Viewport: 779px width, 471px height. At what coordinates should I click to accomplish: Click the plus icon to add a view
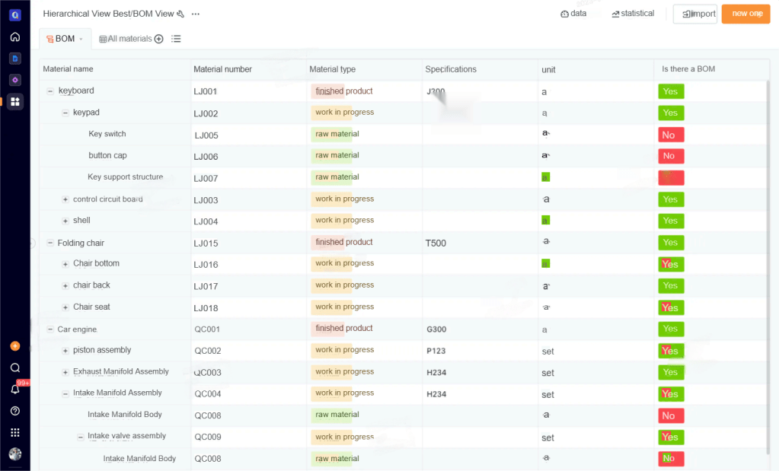pos(159,39)
